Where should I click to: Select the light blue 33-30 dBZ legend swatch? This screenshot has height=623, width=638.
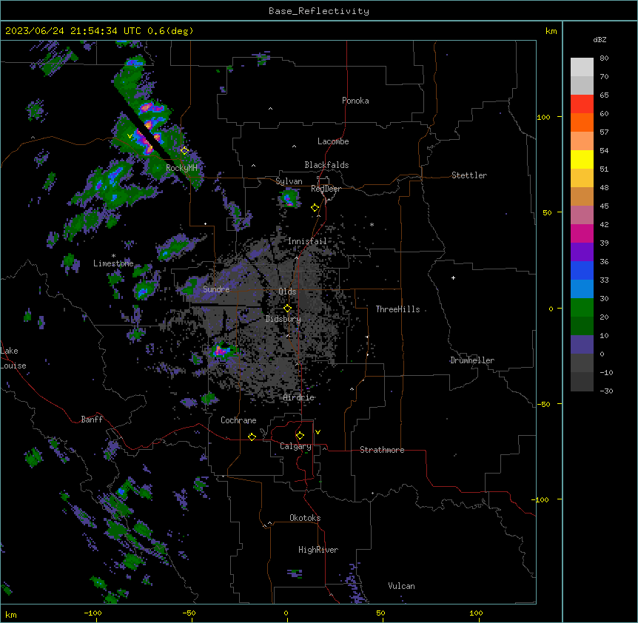pyautogui.click(x=582, y=289)
